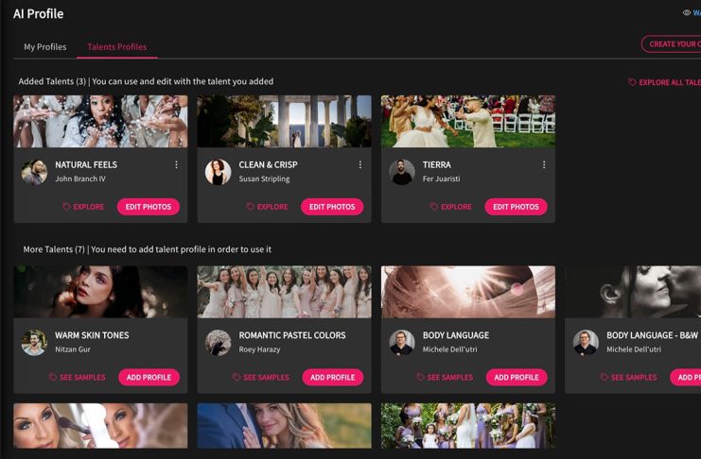Open blonde woman in blue suit cover photo
This screenshot has width=701, height=459.
(x=285, y=426)
